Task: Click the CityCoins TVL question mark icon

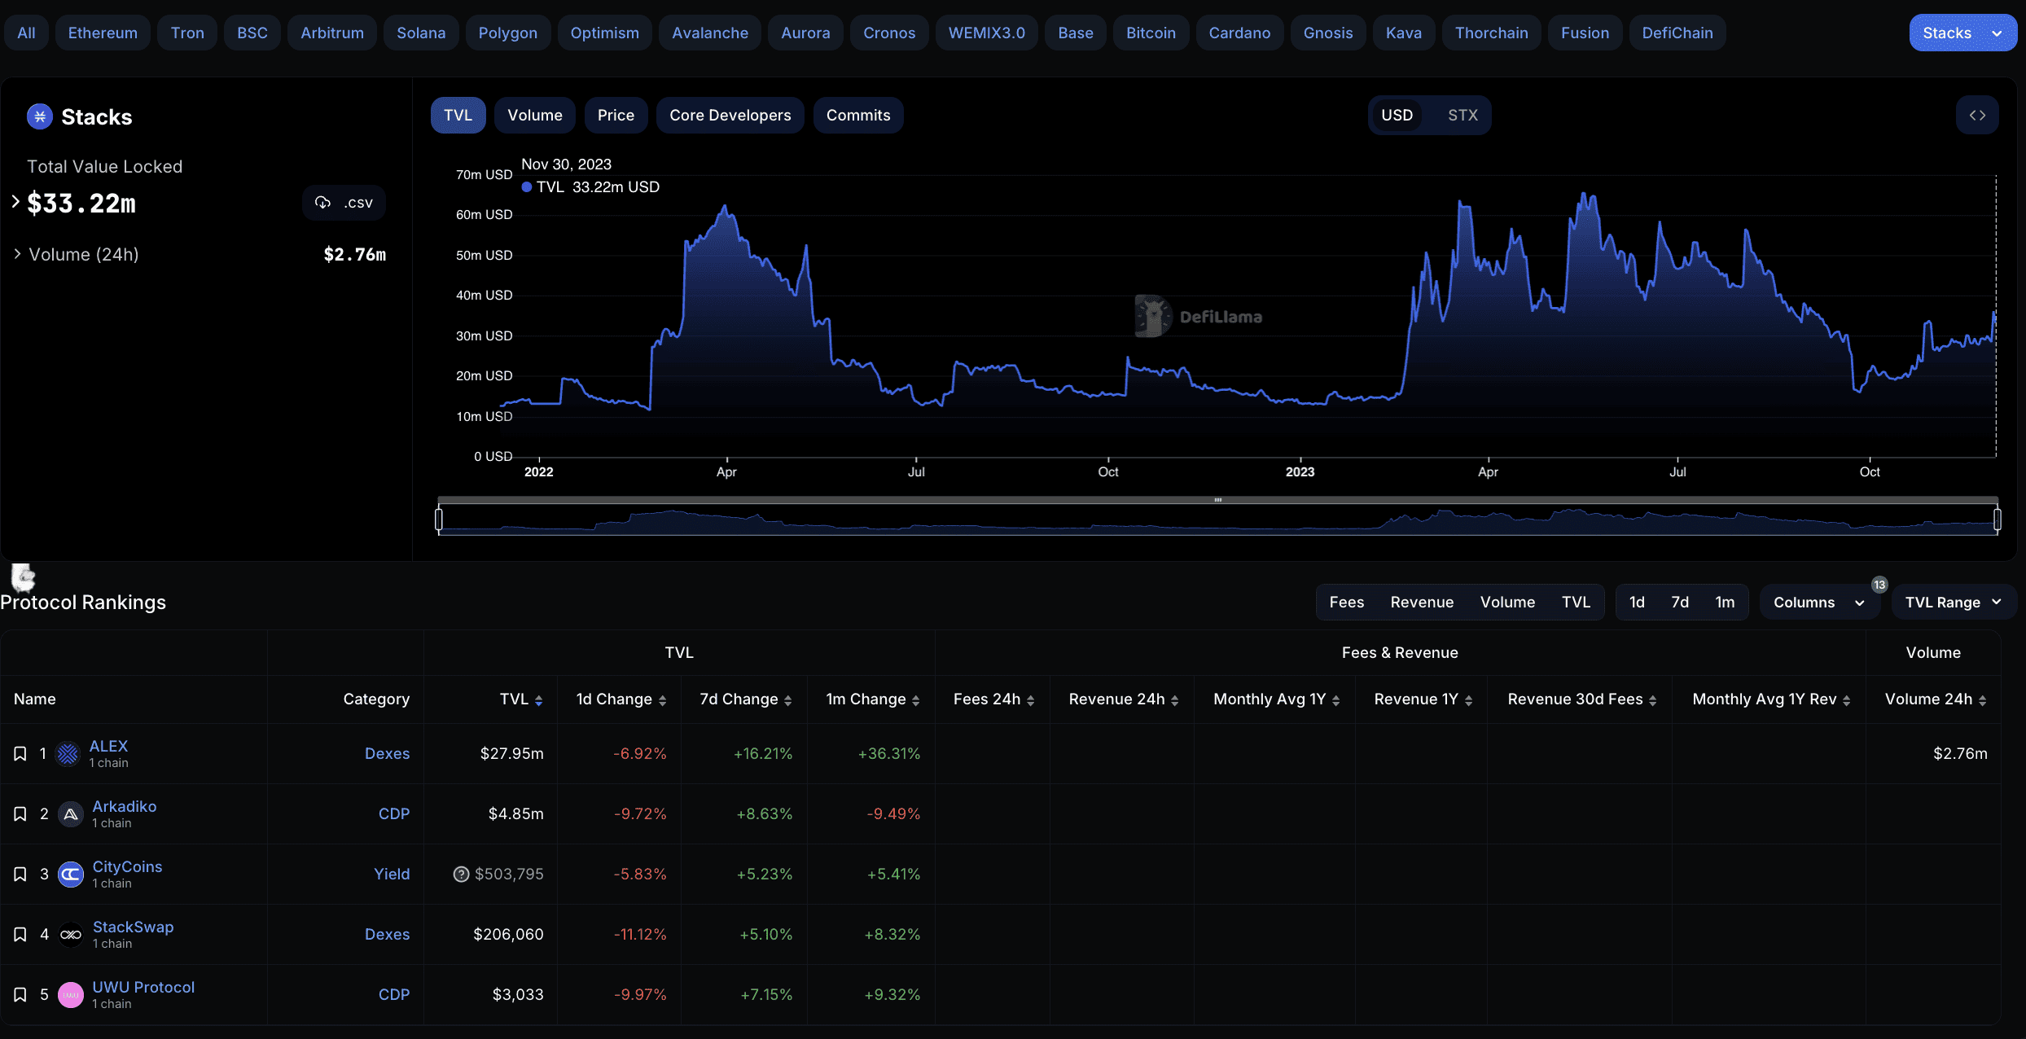Action: [x=461, y=874]
